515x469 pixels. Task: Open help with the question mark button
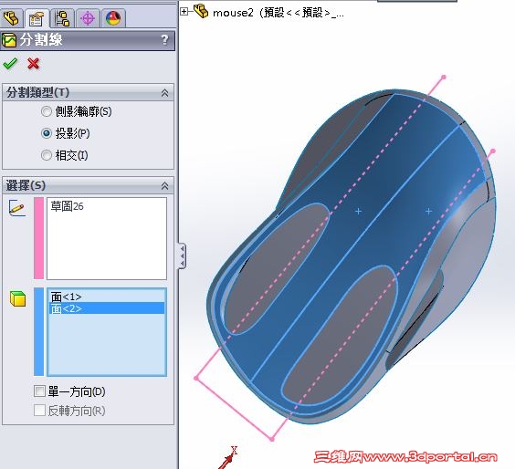(x=164, y=40)
